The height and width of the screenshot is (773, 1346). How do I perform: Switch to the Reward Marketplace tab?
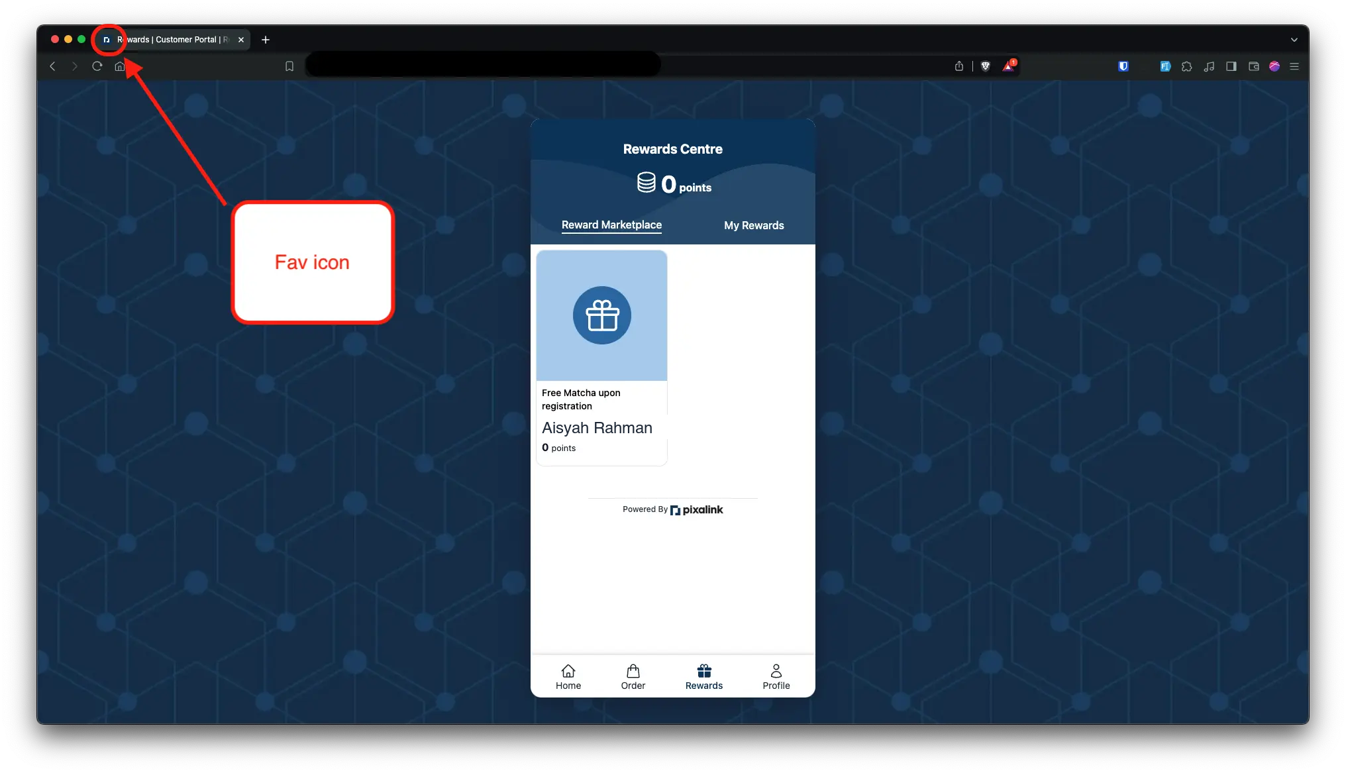coord(612,225)
